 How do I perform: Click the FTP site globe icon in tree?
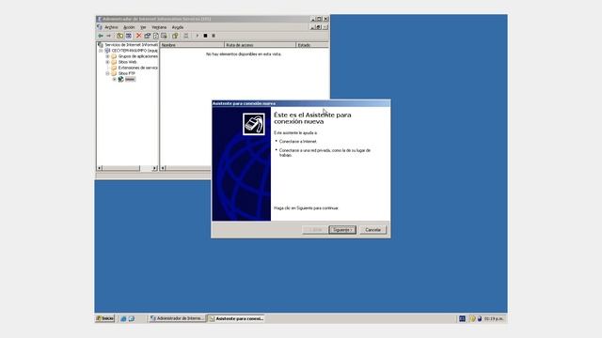click(x=121, y=79)
